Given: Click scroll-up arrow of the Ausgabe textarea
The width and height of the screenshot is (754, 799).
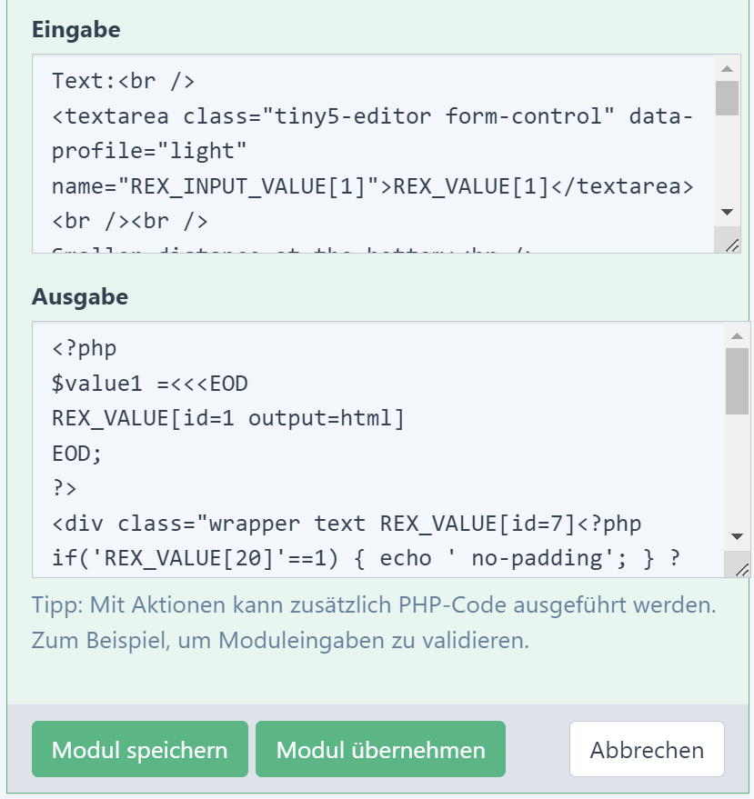Looking at the screenshot, I should pos(737,335).
